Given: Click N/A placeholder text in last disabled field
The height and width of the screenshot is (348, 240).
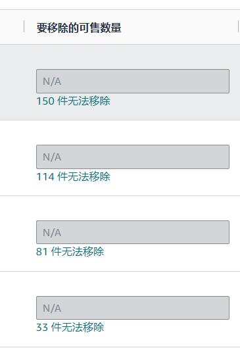Looking at the screenshot, I should coord(52,309).
